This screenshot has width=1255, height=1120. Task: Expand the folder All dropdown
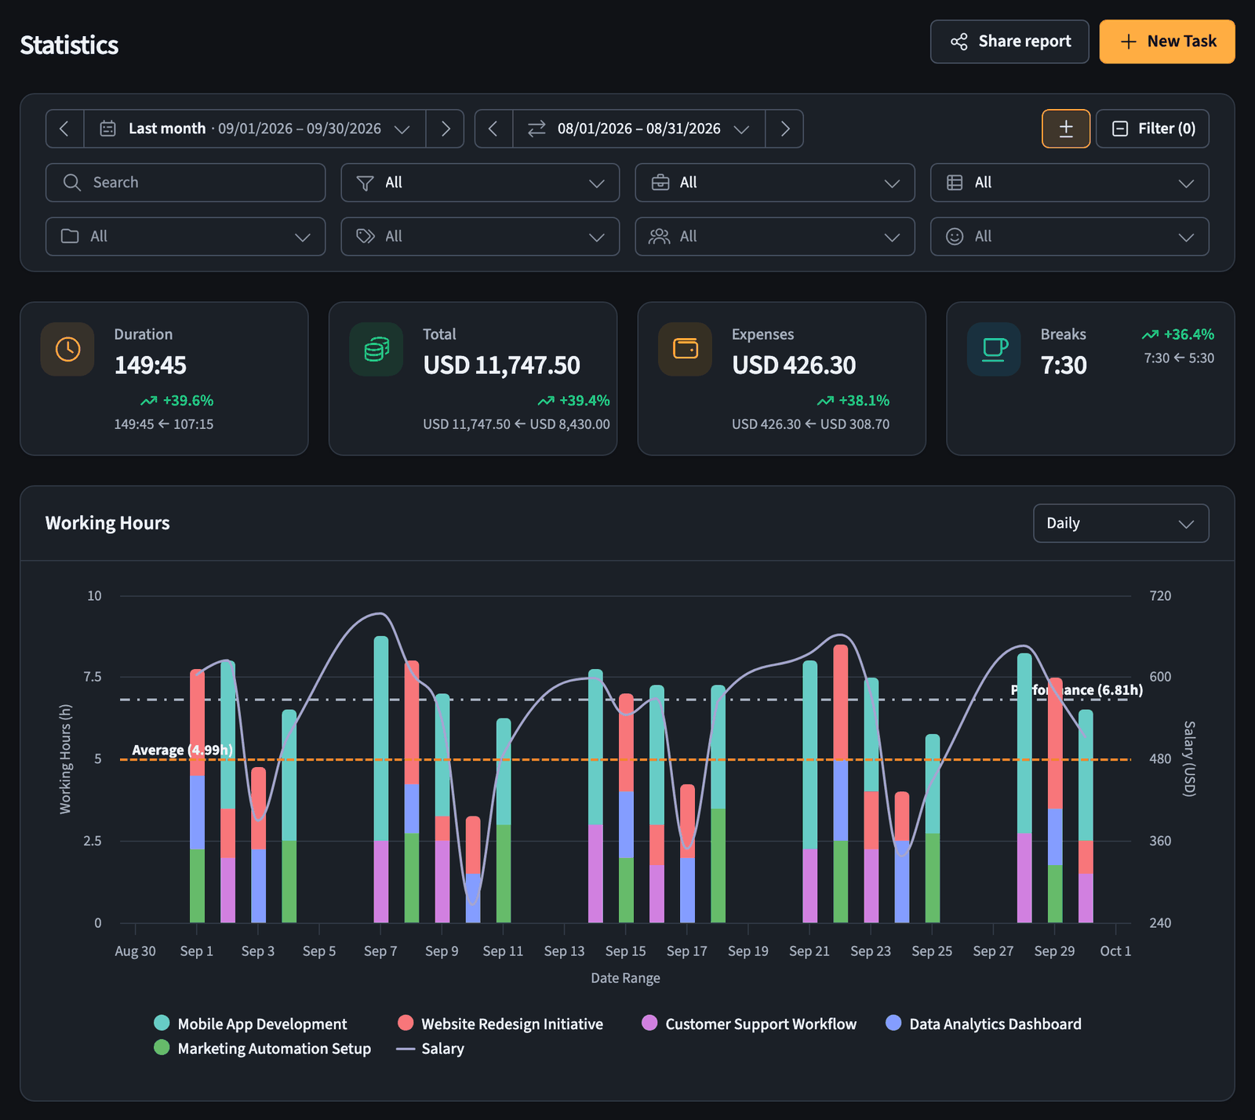tap(186, 237)
